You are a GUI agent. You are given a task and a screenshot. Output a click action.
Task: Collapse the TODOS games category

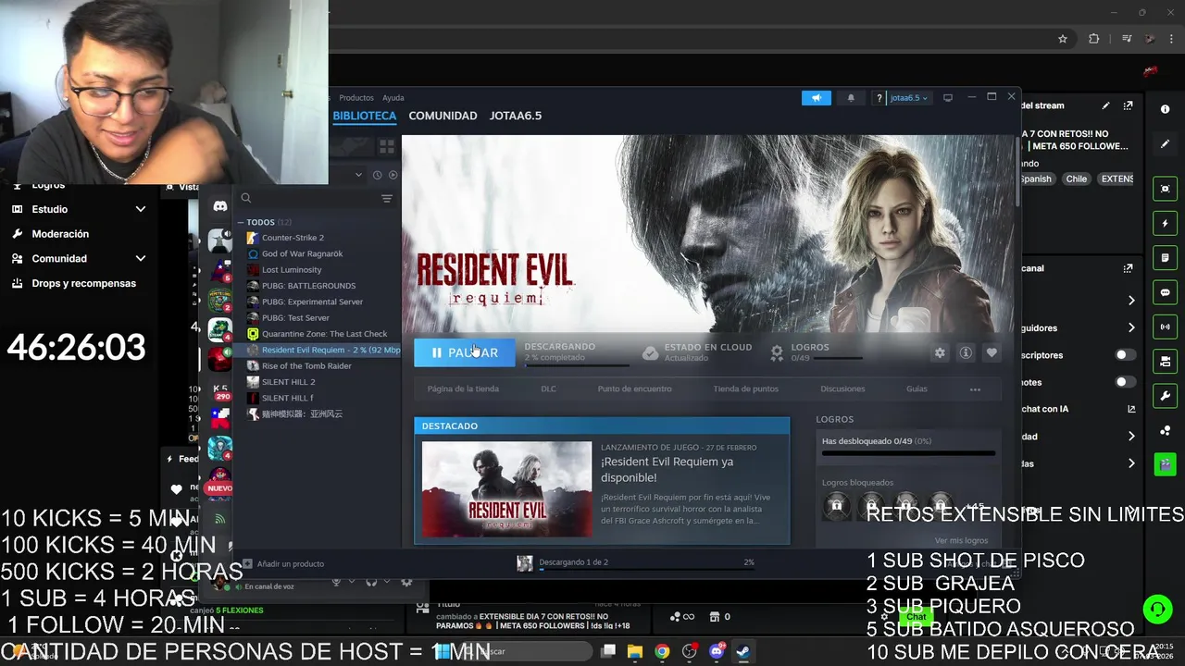241,222
